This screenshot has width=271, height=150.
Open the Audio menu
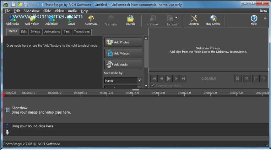(72, 11)
